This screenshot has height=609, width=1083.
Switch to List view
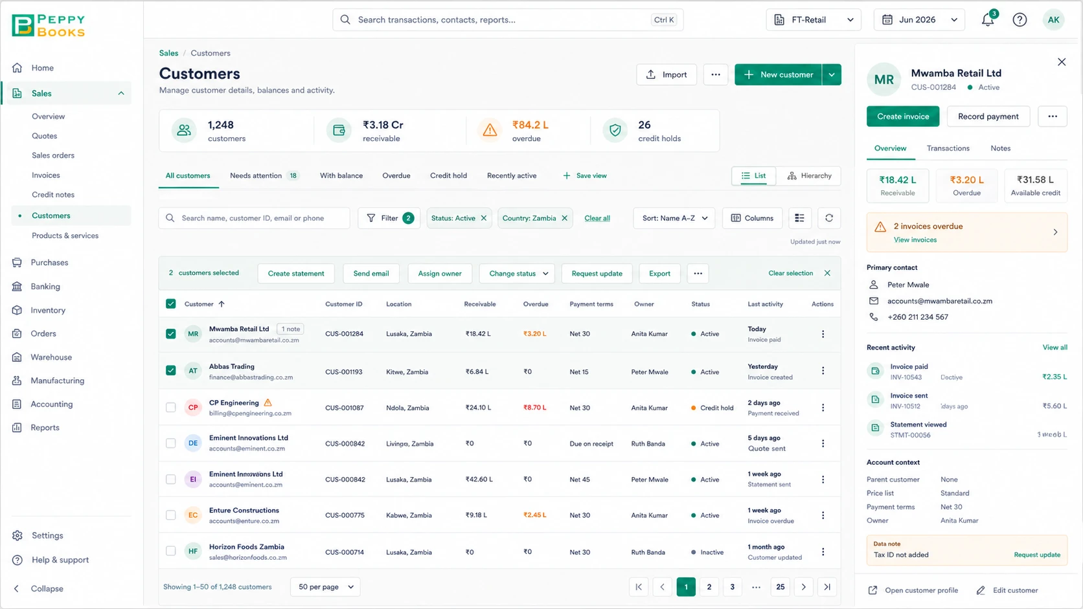(753, 176)
